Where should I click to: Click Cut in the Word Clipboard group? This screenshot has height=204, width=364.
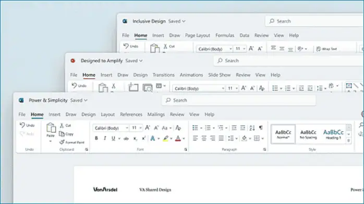(65, 125)
